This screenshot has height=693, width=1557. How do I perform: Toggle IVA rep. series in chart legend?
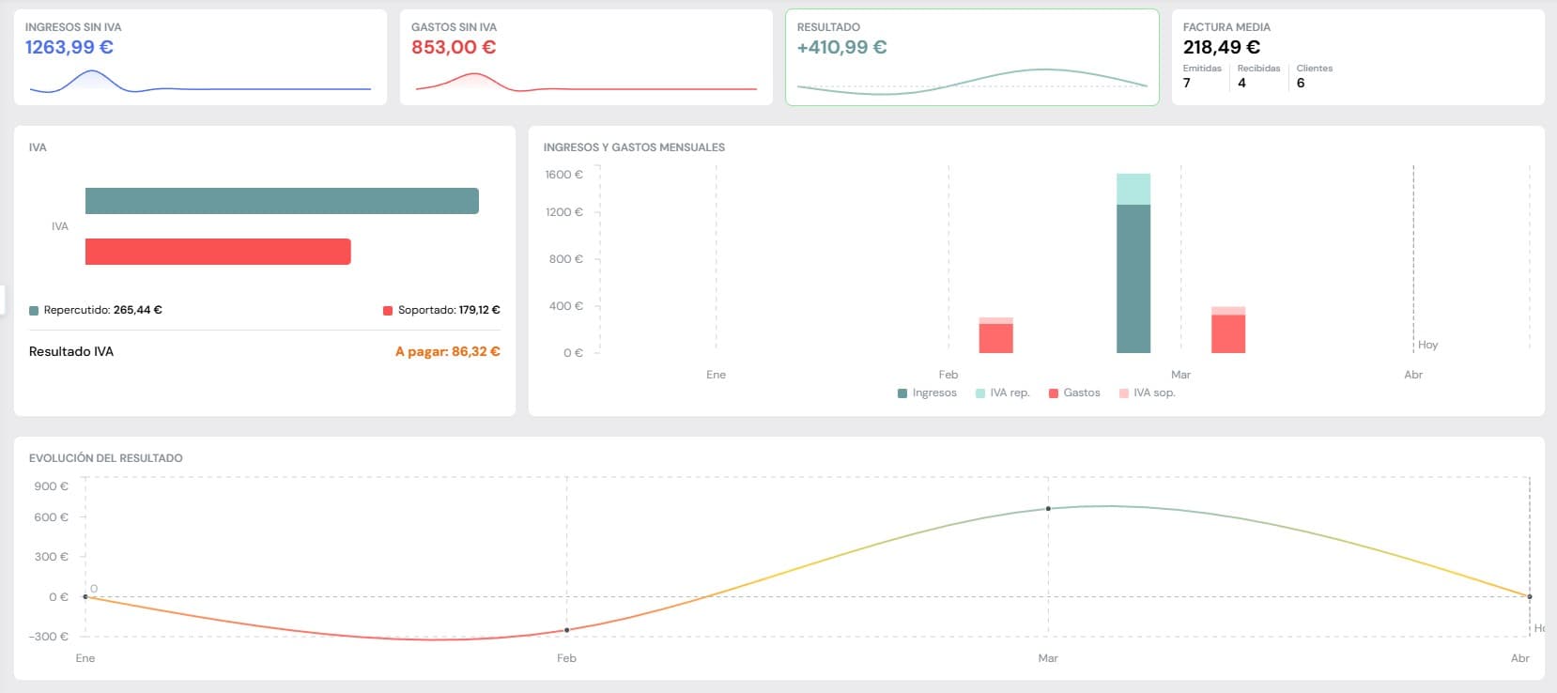(1002, 393)
